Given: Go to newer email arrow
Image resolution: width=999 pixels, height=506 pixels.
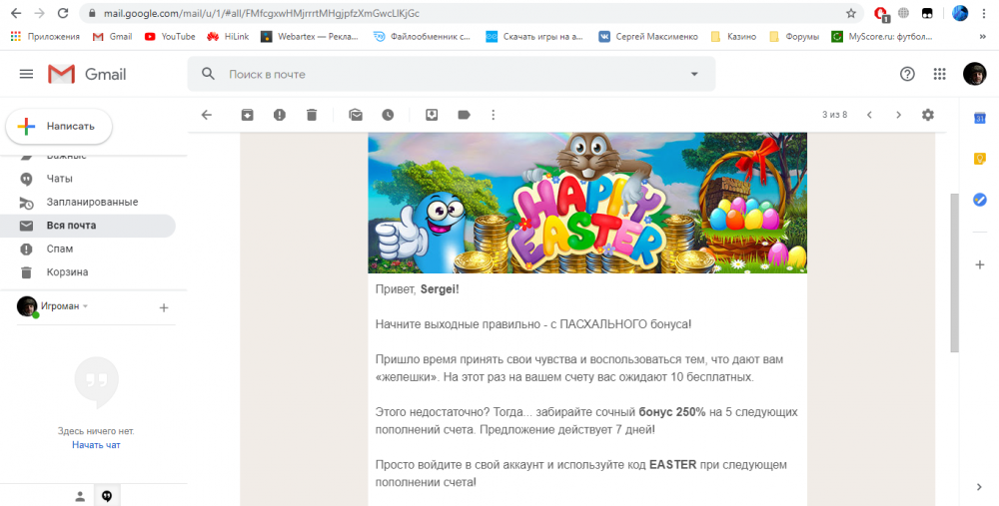Looking at the screenshot, I should [869, 115].
